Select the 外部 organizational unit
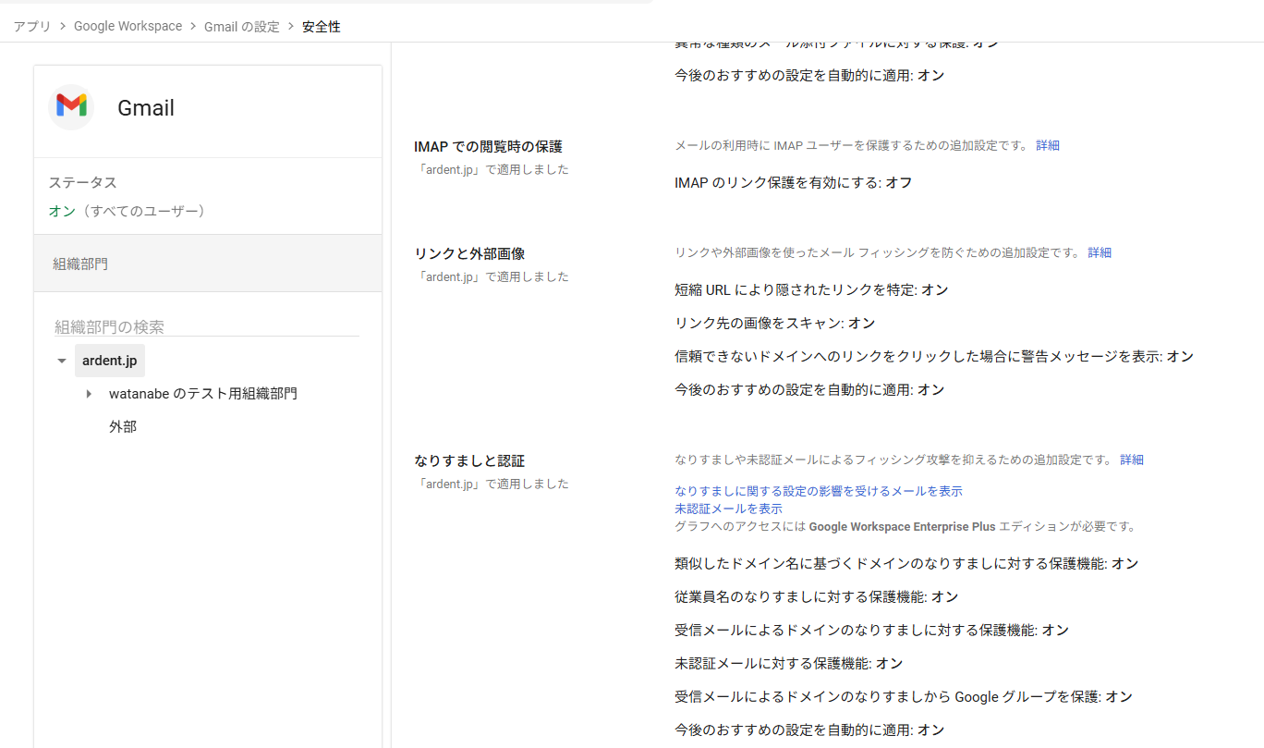 coord(123,427)
